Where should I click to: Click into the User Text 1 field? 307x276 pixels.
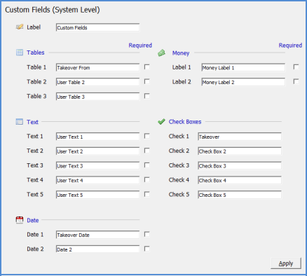coord(97,137)
